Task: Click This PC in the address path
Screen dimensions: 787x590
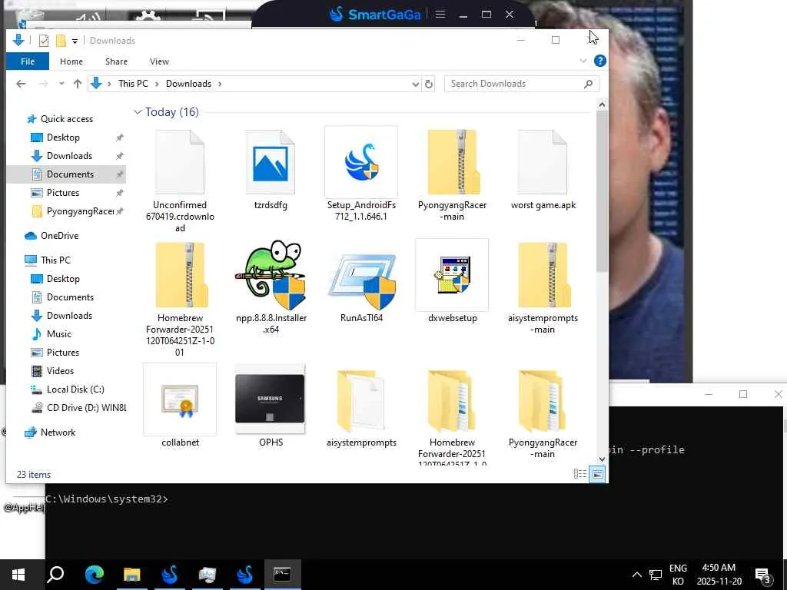Action: pyautogui.click(x=133, y=84)
